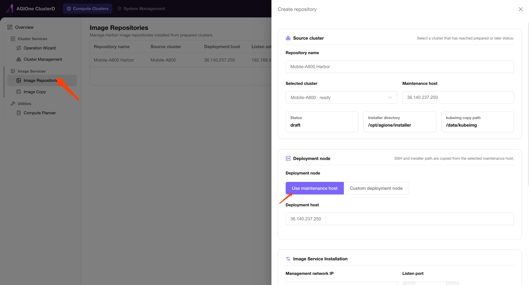Screen dimensions: 529x285
Task: Select the /data/kubeimg copy path value
Action: tap(461, 125)
